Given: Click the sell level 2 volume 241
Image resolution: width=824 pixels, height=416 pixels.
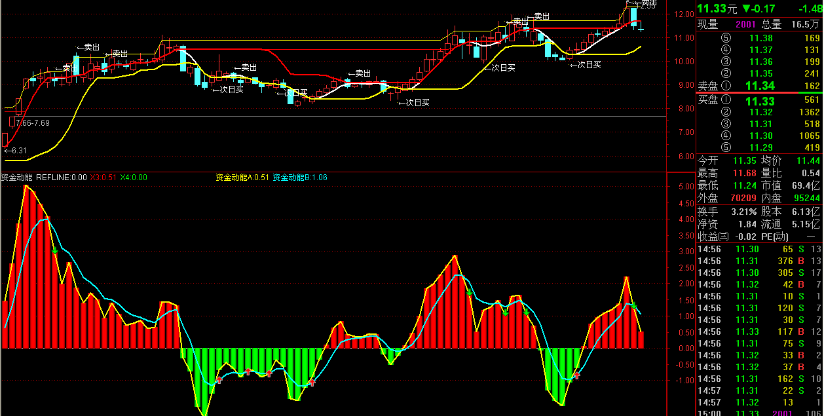Looking at the screenshot, I should 812,73.
